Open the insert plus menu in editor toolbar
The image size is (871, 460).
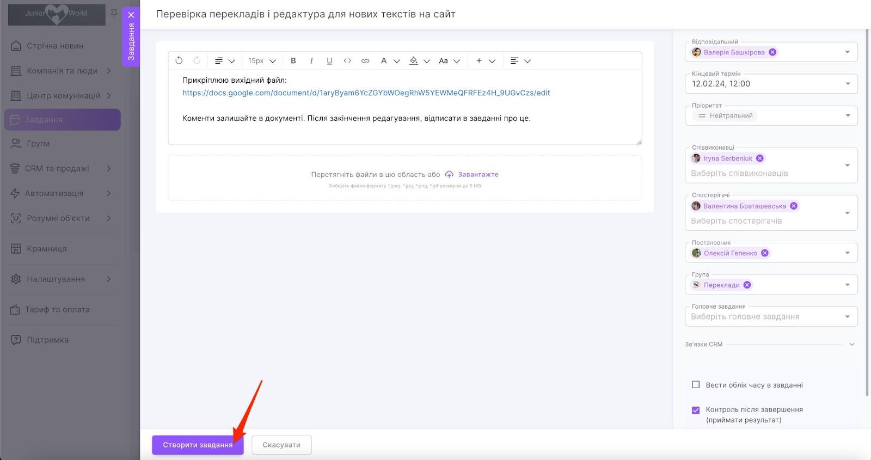pos(485,61)
